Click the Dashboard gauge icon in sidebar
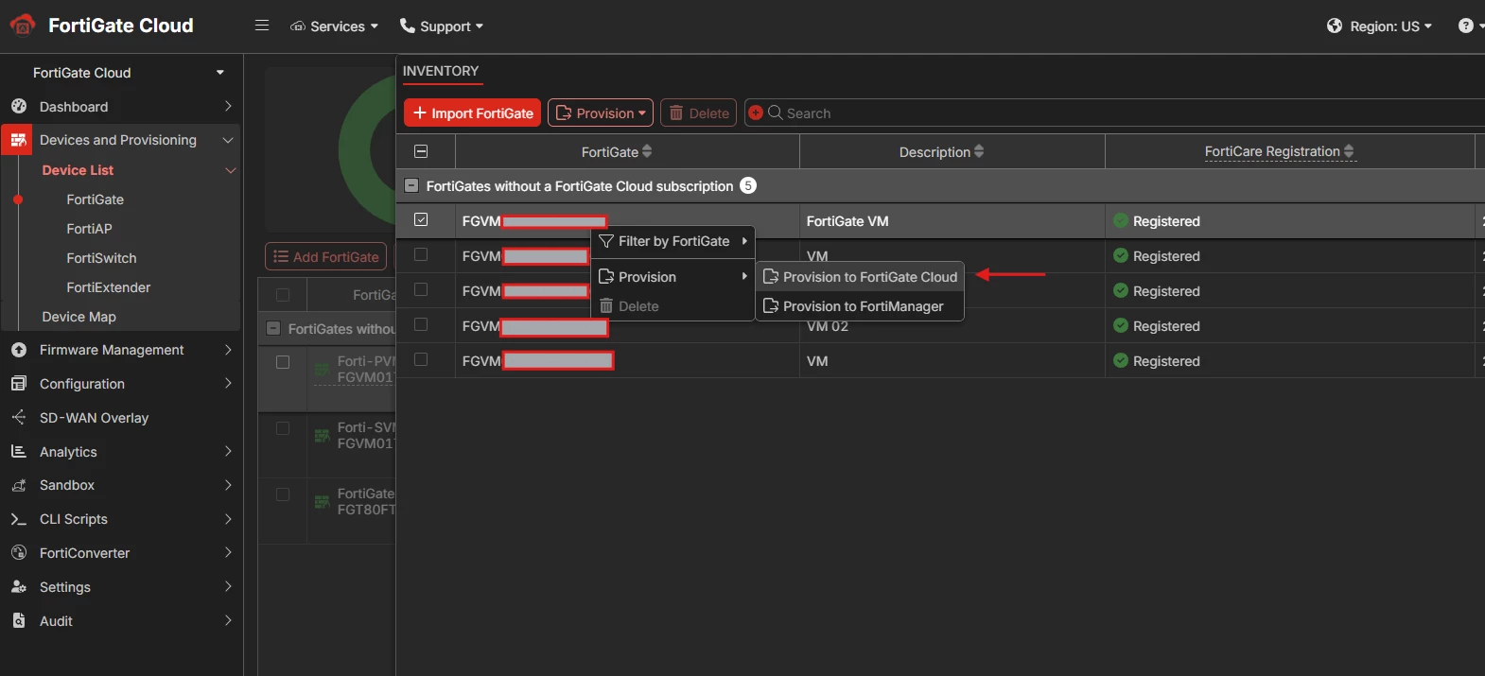This screenshot has height=676, width=1485. (x=18, y=107)
